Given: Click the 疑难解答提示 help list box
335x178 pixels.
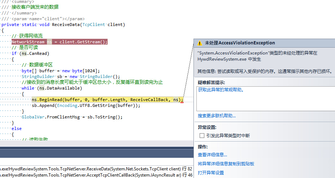Looking at the screenshot, I should click(266, 99).
